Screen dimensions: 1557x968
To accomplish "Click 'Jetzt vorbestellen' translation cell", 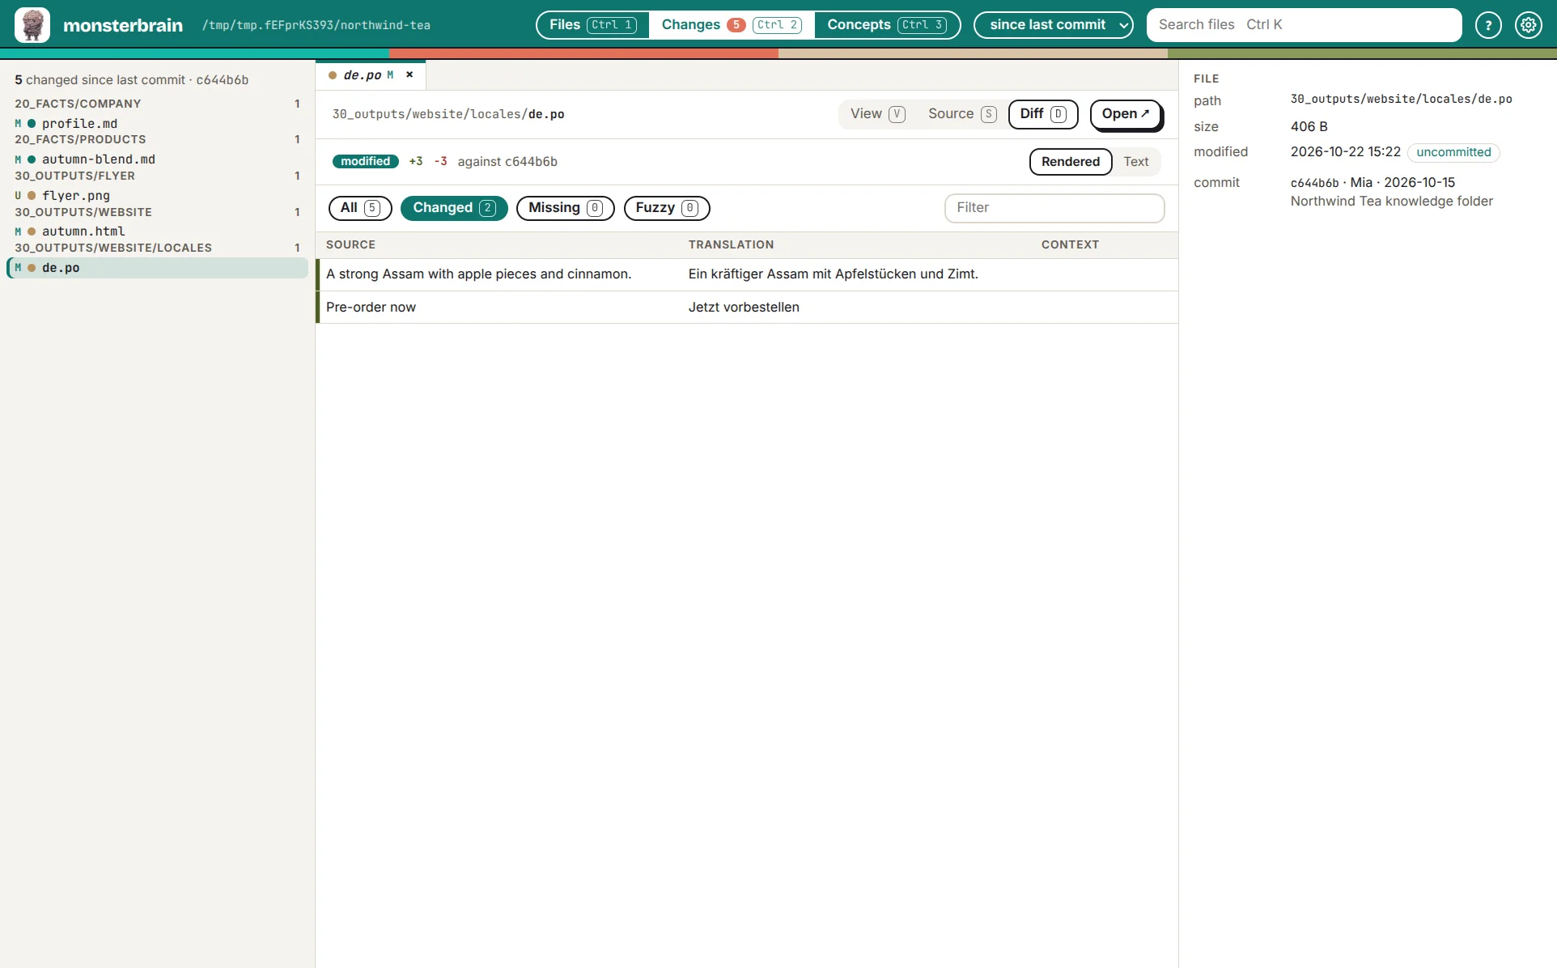I will pos(744,308).
